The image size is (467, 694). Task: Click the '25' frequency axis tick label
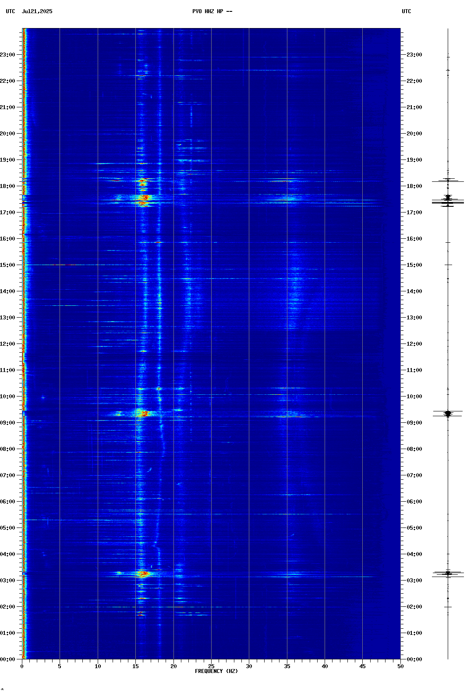point(211,666)
